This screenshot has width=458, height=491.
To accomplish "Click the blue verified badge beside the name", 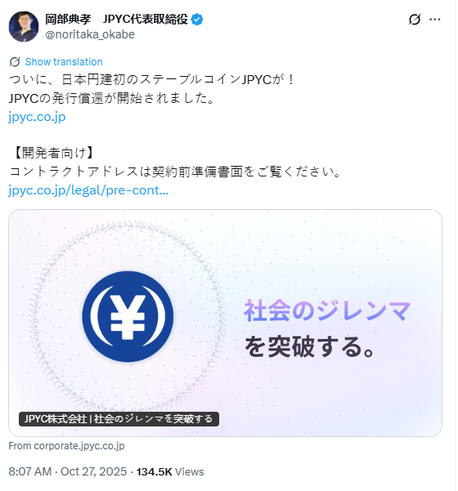I will click(x=197, y=20).
